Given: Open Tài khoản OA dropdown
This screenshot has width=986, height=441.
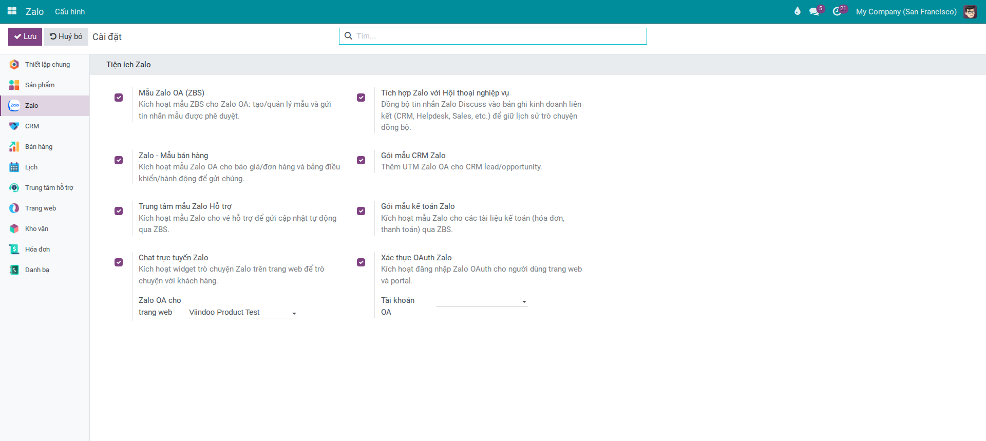Looking at the screenshot, I should click(482, 301).
